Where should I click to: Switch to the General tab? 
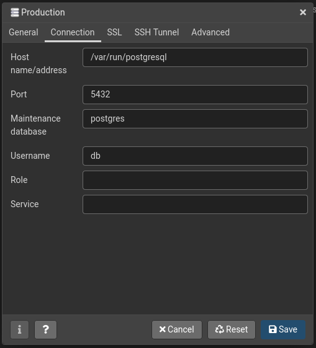(24, 32)
